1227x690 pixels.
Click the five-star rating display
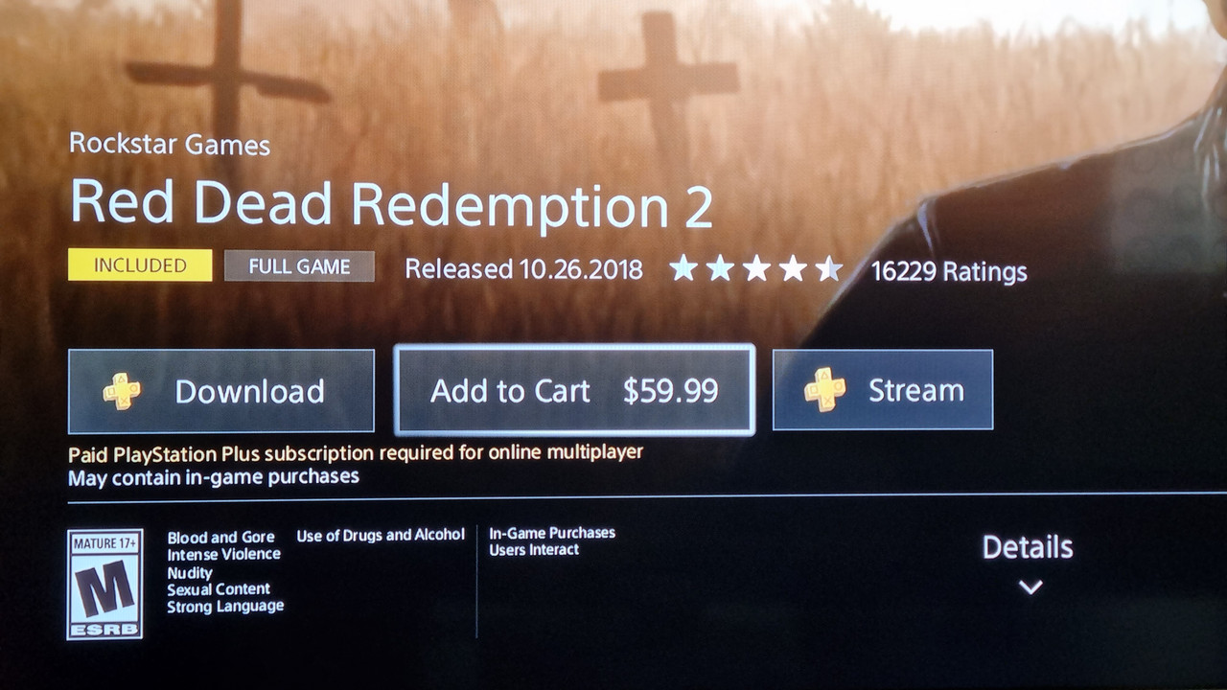point(756,269)
